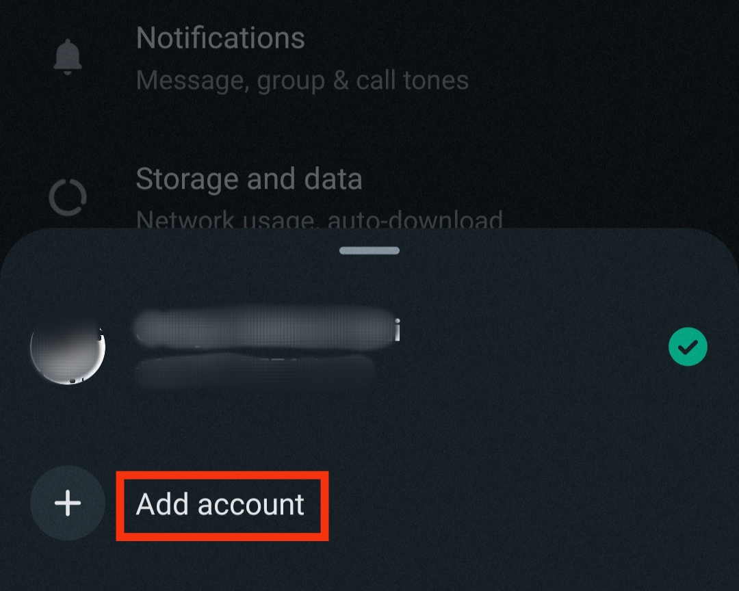
Task: Tap the visible letter 'i' ending the account name
Action: pos(398,330)
